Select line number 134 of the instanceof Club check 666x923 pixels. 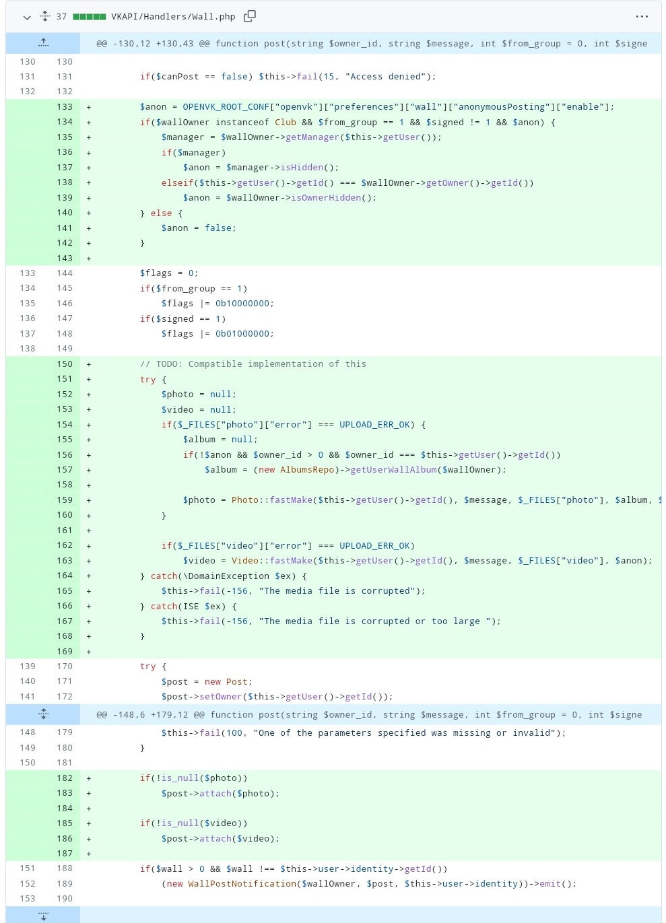65,122
